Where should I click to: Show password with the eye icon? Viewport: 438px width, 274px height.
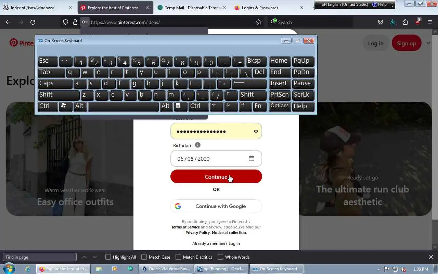256,131
